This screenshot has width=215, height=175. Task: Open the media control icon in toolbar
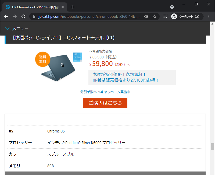pyautogui.click(x=165, y=16)
